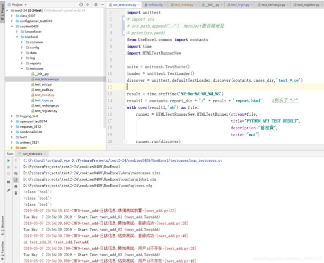Open run_testcases.py path link in console
Image resolution: width=324 pixels, height=263 pixels.
(147, 160)
